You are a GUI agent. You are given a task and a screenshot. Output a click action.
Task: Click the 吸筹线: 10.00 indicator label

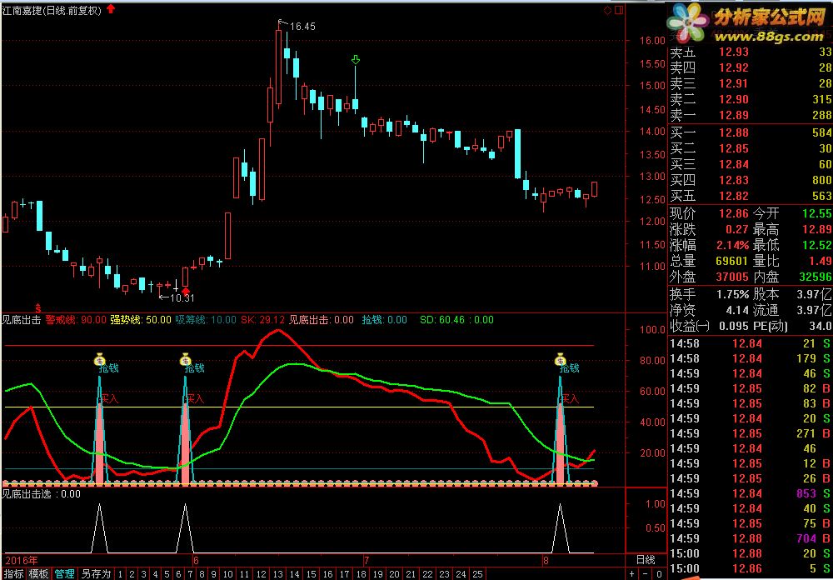click(x=206, y=320)
